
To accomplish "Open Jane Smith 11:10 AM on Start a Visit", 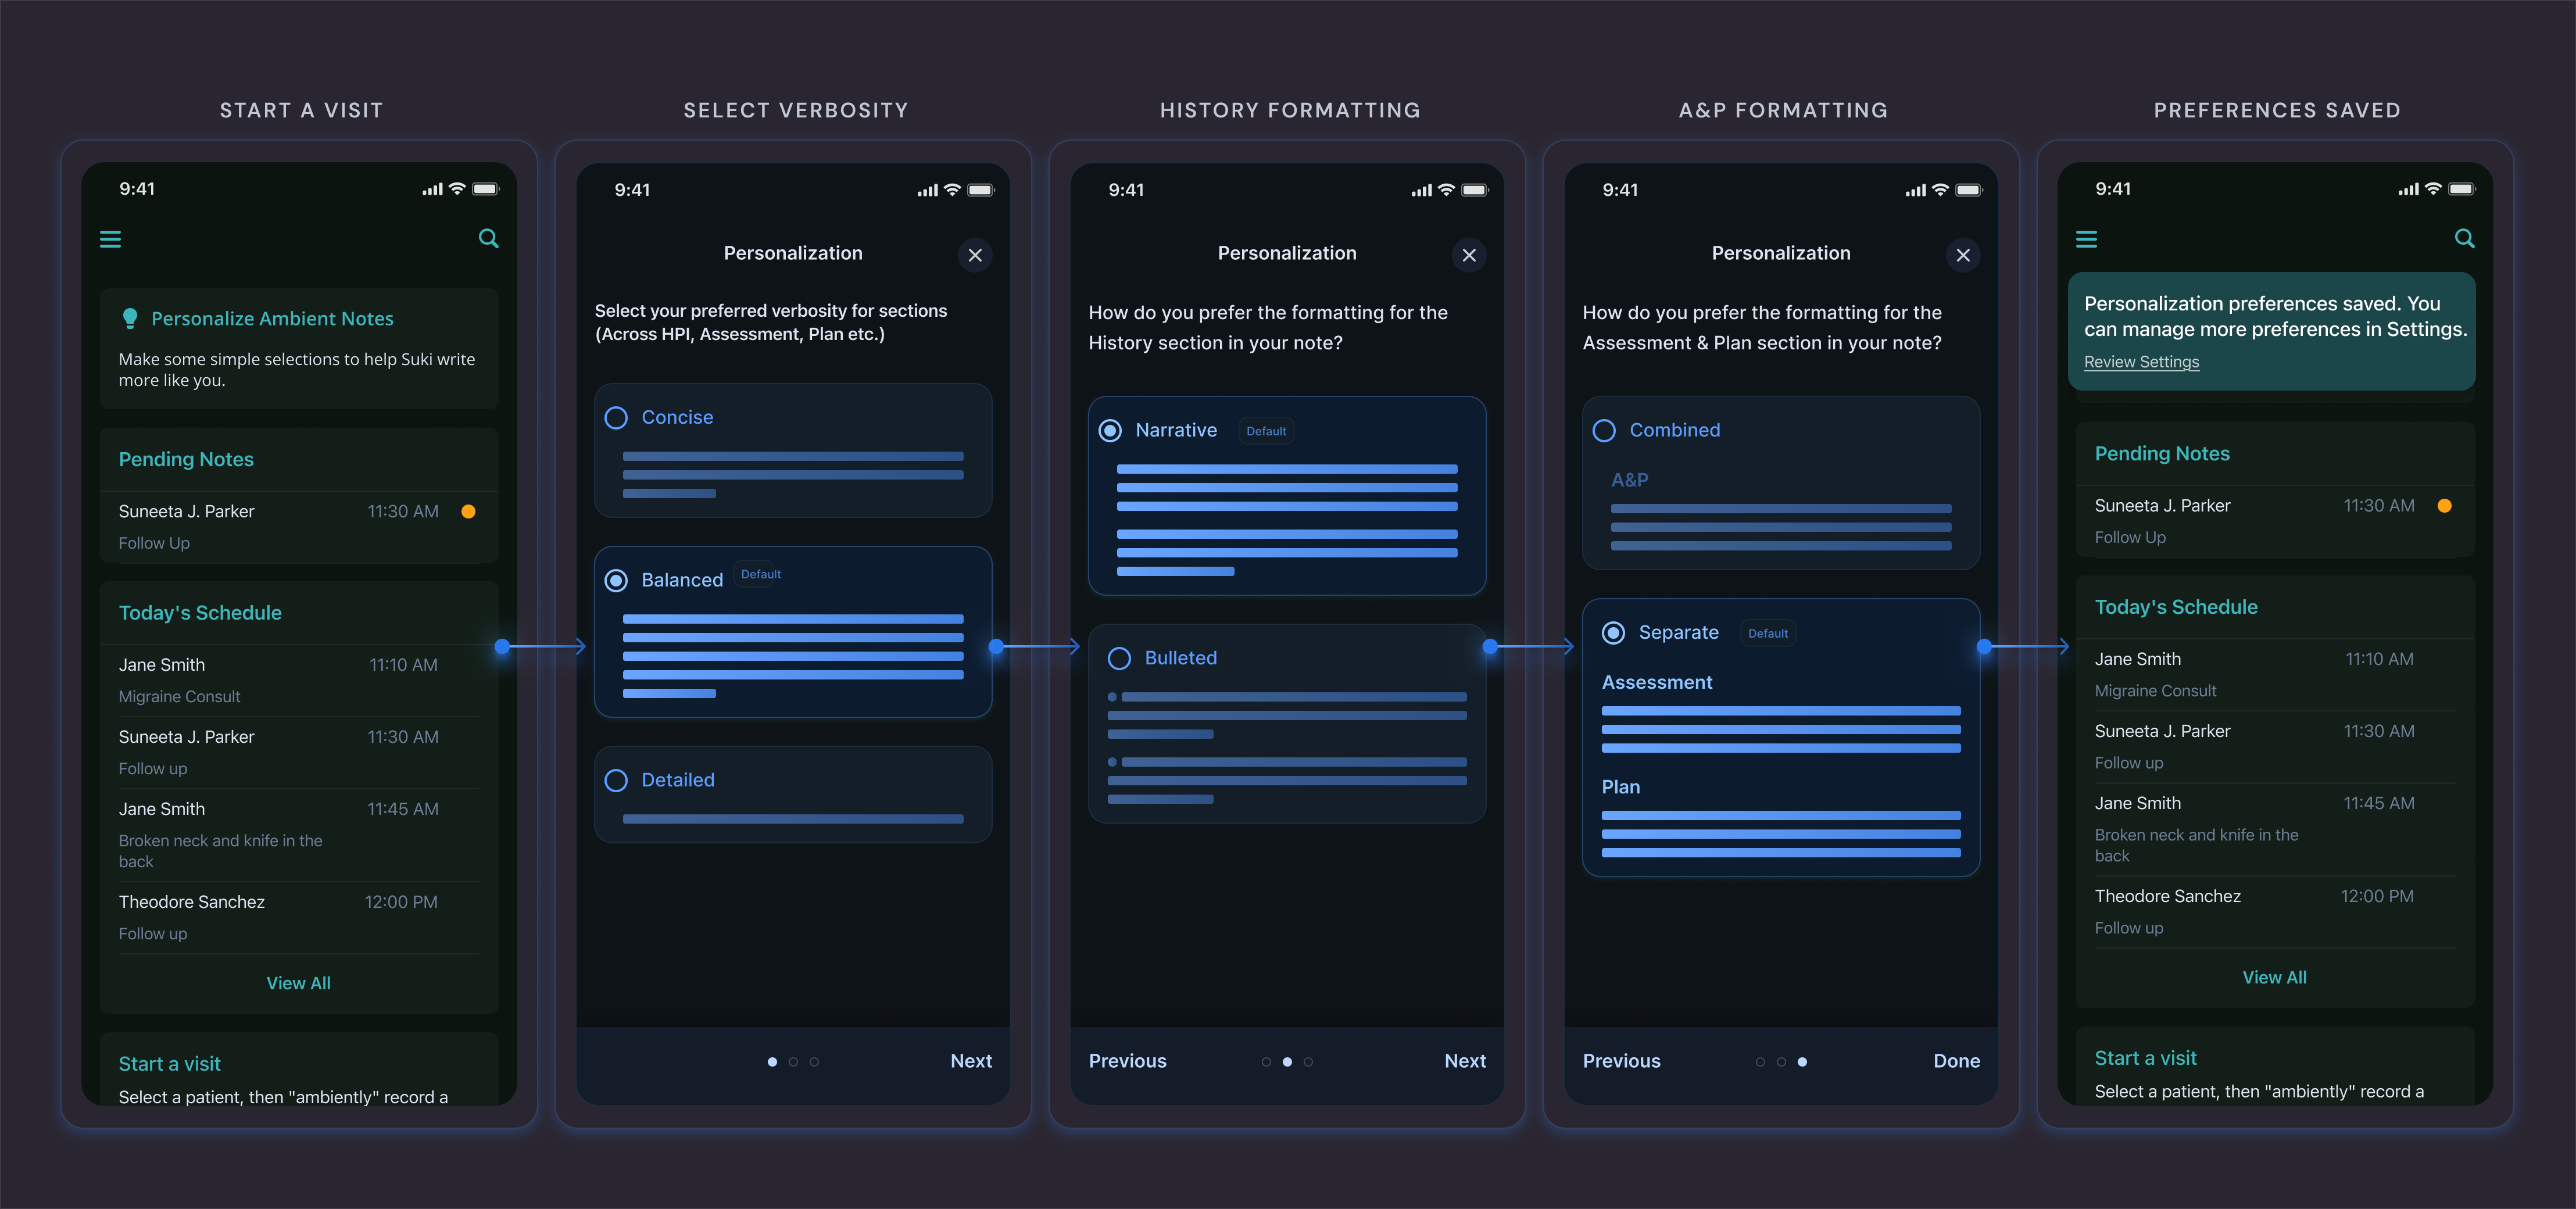I will (299, 680).
